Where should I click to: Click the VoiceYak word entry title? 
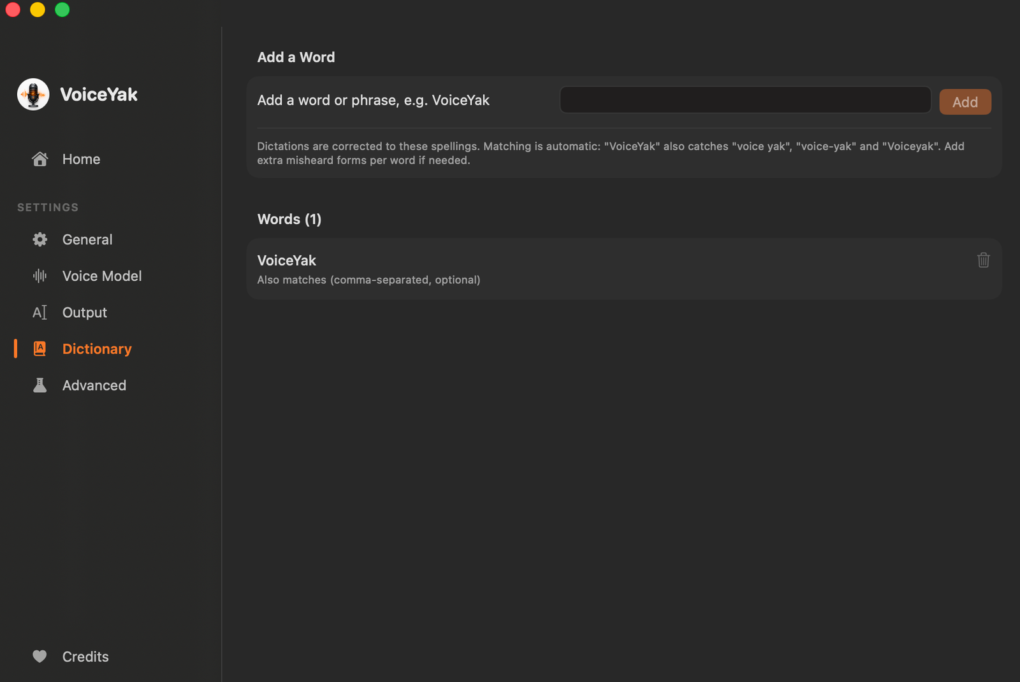tap(286, 260)
